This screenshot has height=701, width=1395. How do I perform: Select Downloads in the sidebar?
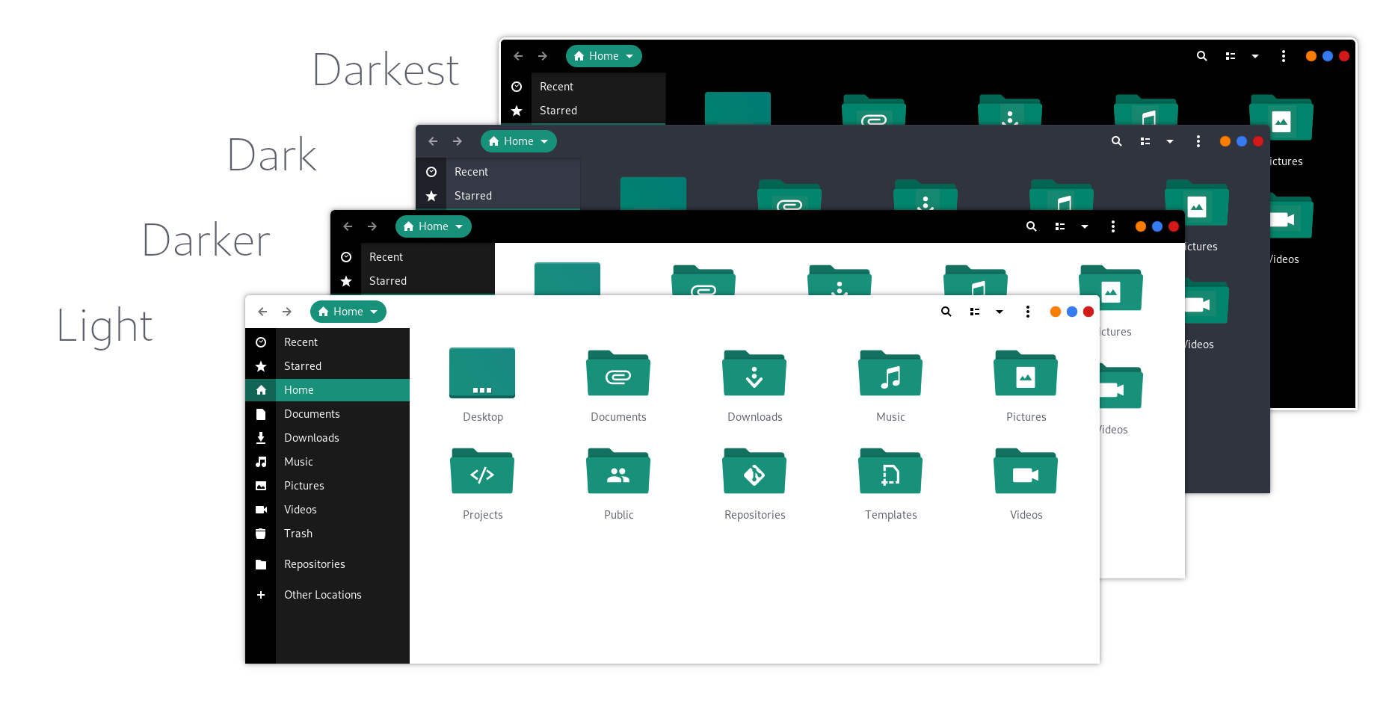[x=327, y=438]
